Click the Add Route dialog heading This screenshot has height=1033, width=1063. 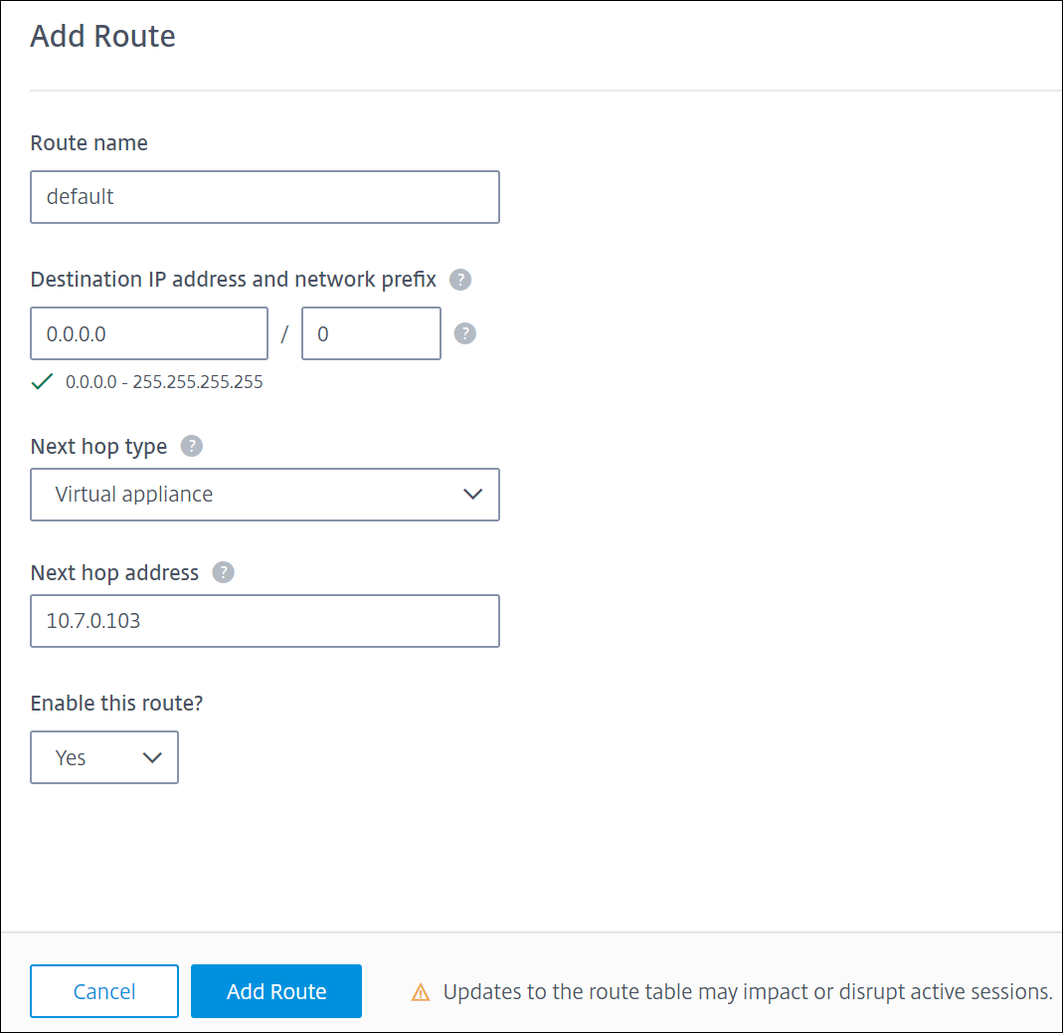tap(103, 37)
